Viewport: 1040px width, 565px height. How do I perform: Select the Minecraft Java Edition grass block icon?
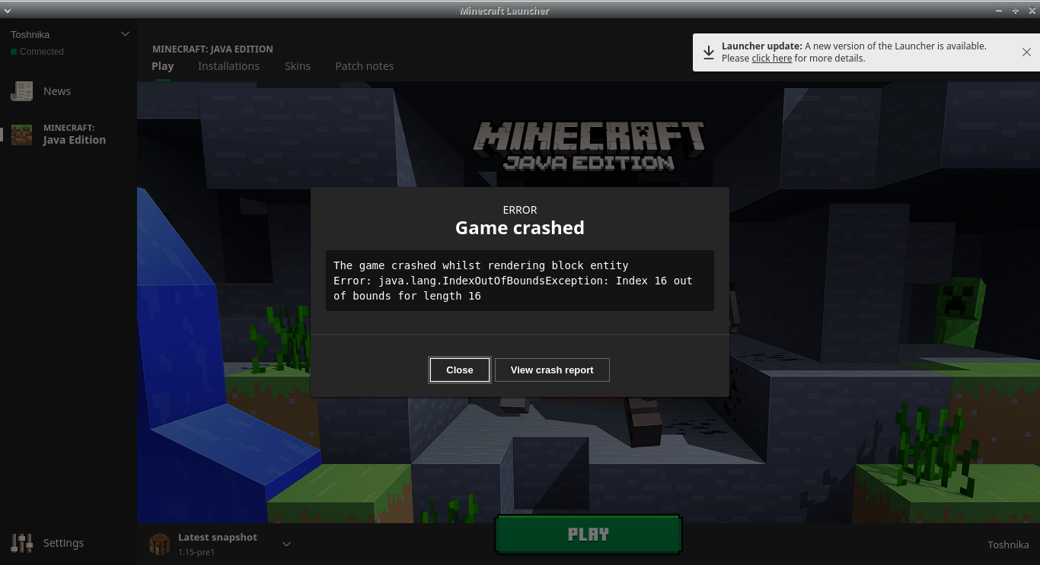click(x=21, y=135)
